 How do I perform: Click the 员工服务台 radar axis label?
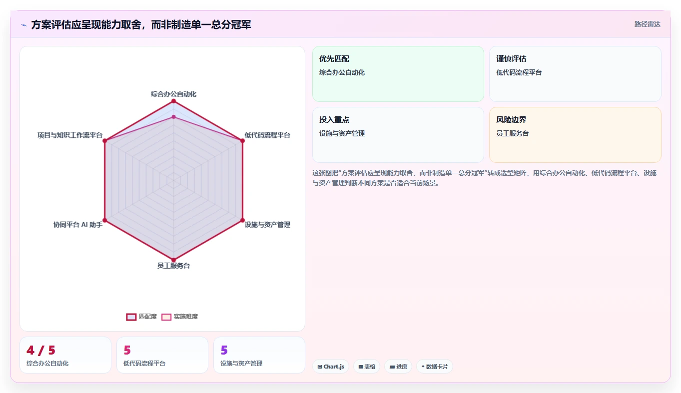pyautogui.click(x=173, y=266)
